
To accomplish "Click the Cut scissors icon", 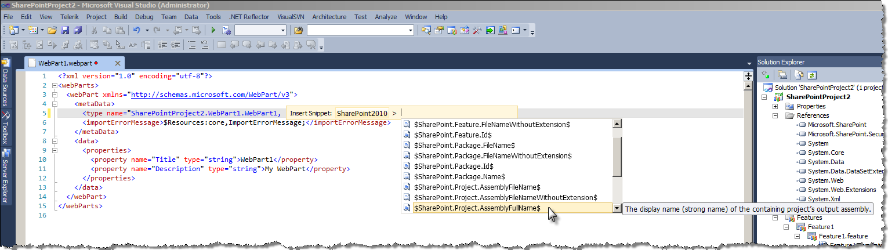I will [95, 30].
